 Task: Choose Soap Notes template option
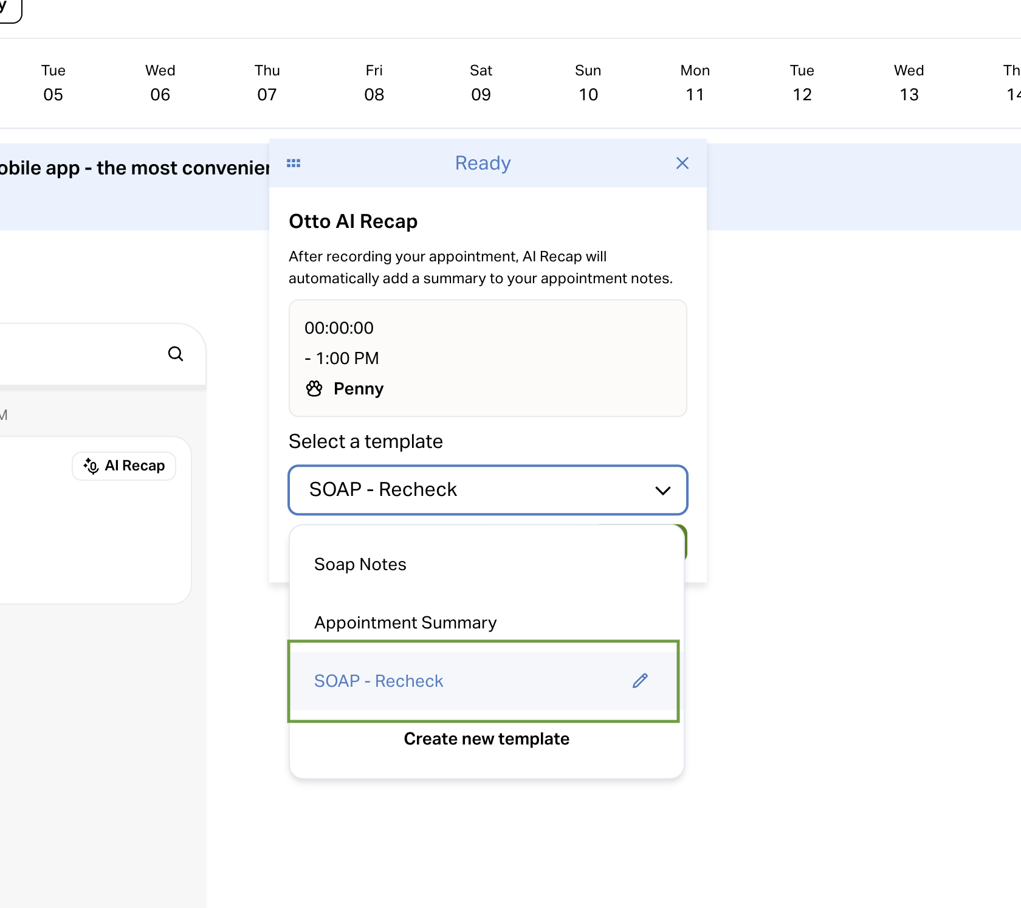click(x=360, y=565)
